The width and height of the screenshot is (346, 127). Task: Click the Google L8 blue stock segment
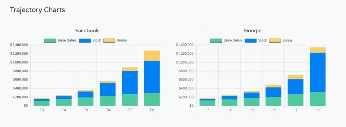click(318, 72)
